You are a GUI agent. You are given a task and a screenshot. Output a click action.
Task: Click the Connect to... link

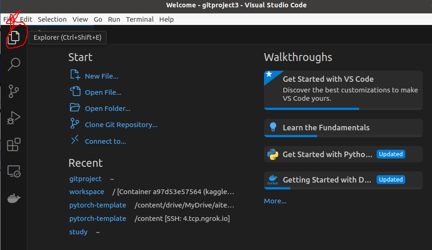click(105, 141)
